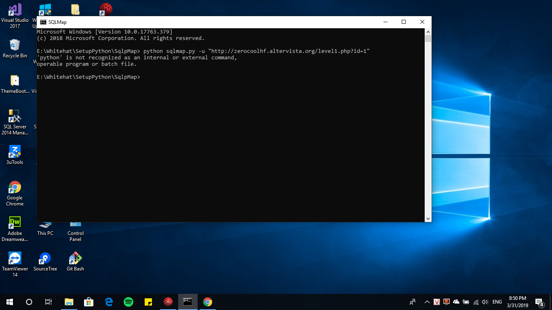Open Sticky Notes in the taskbar
The width and height of the screenshot is (552, 310).
(148, 302)
